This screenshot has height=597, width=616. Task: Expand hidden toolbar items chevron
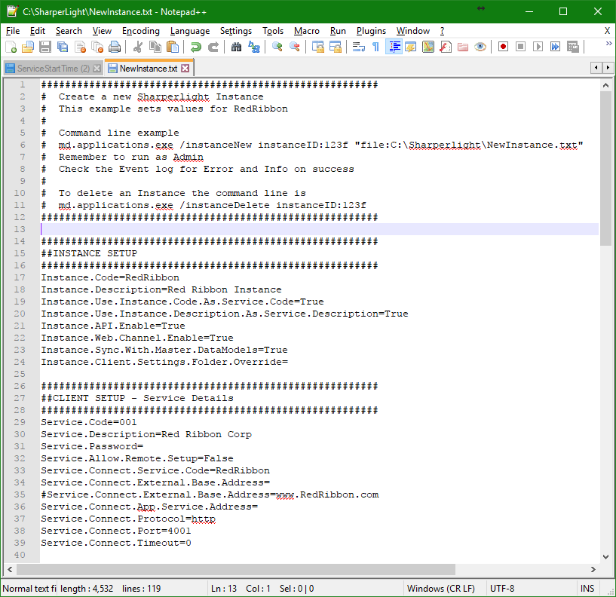(608, 44)
